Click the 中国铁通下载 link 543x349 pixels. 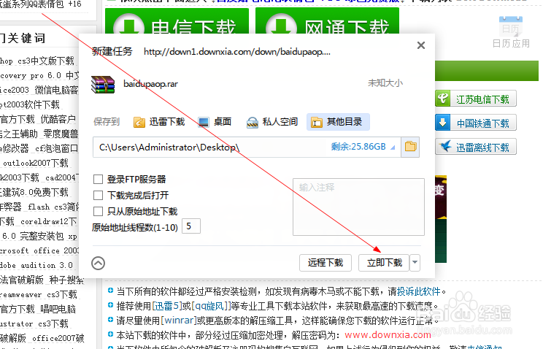[x=483, y=123]
